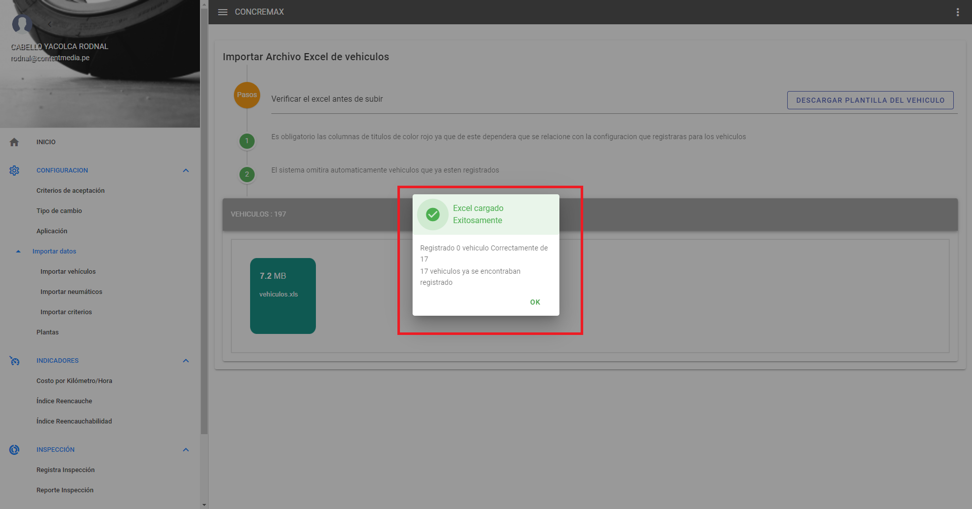Select Criterios de aceptación in sidebar
Screen dimensions: 972x509
tap(70, 191)
